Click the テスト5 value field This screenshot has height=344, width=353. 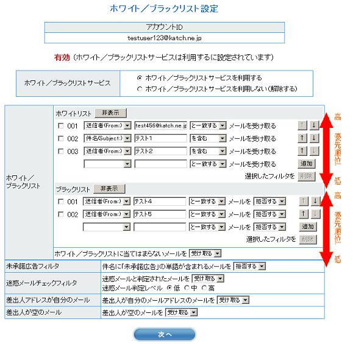click(160, 214)
